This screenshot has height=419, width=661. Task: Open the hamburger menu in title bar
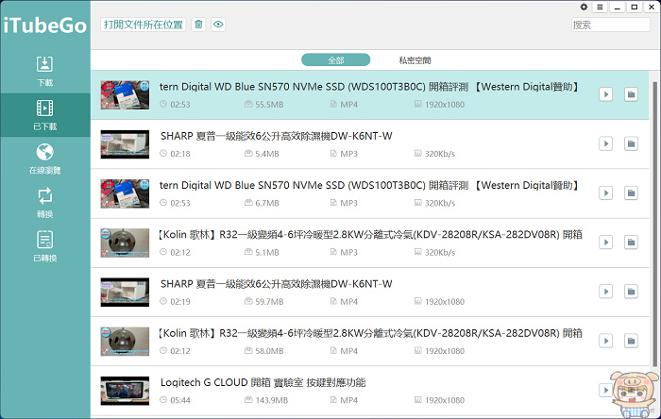(x=600, y=7)
